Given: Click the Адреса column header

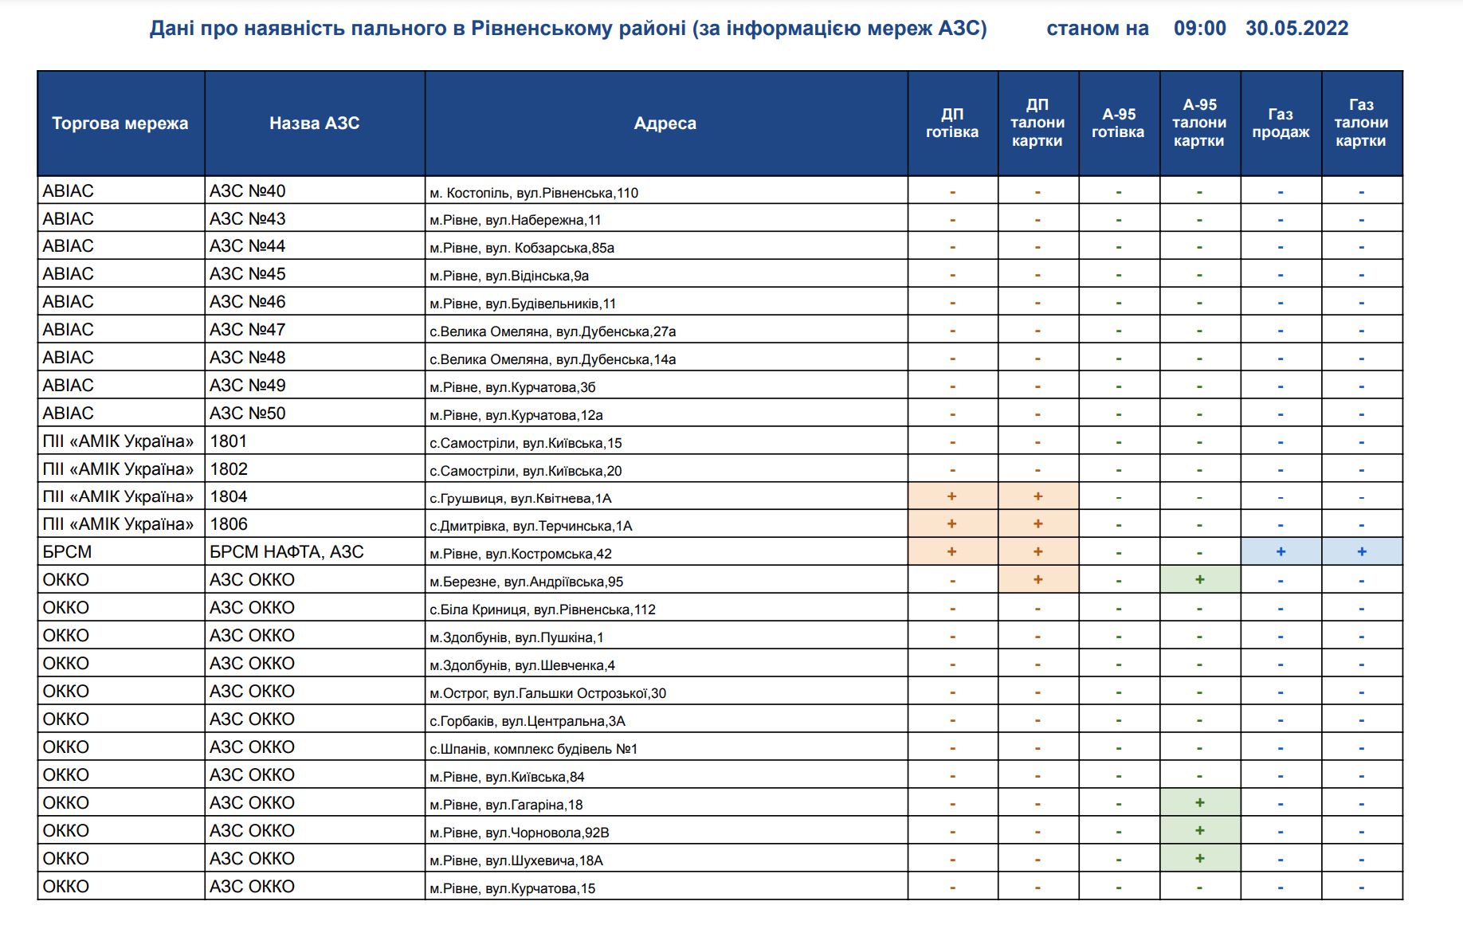Looking at the screenshot, I should click(665, 123).
